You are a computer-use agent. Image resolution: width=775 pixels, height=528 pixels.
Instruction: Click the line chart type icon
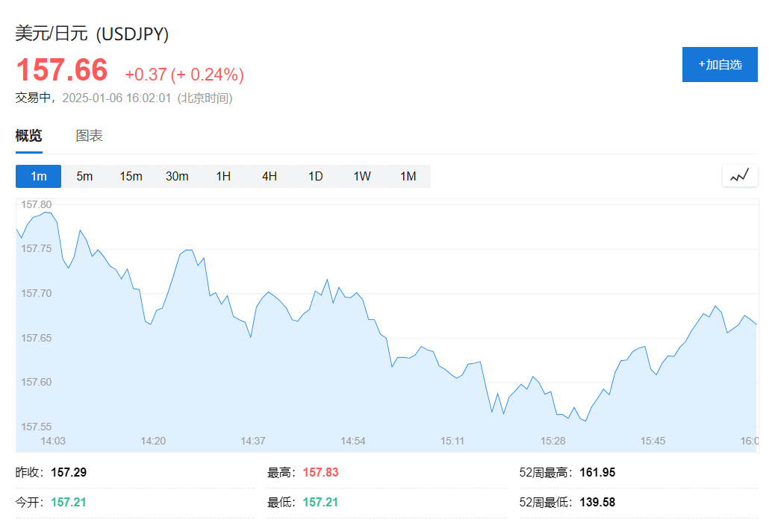[739, 176]
